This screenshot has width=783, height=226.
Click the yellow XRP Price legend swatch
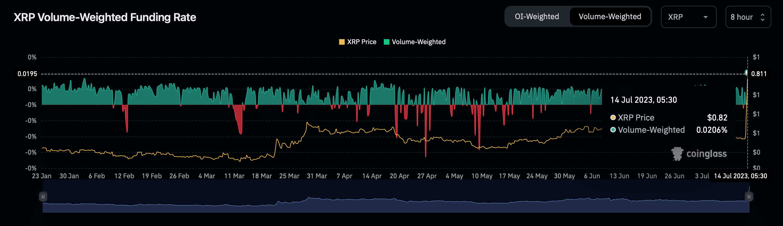coord(342,42)
